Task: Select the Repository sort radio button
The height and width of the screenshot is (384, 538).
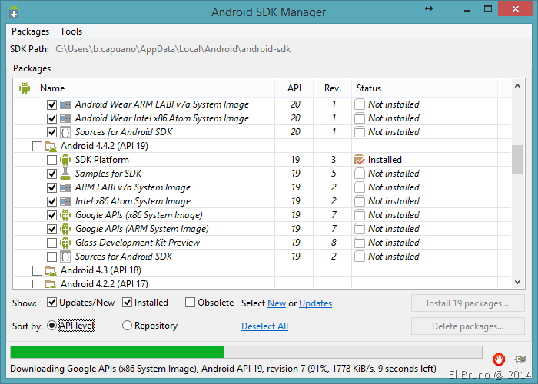Action: coord(128,326)
